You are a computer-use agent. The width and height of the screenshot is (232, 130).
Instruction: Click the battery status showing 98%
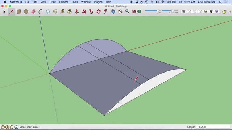coord(171,2)
